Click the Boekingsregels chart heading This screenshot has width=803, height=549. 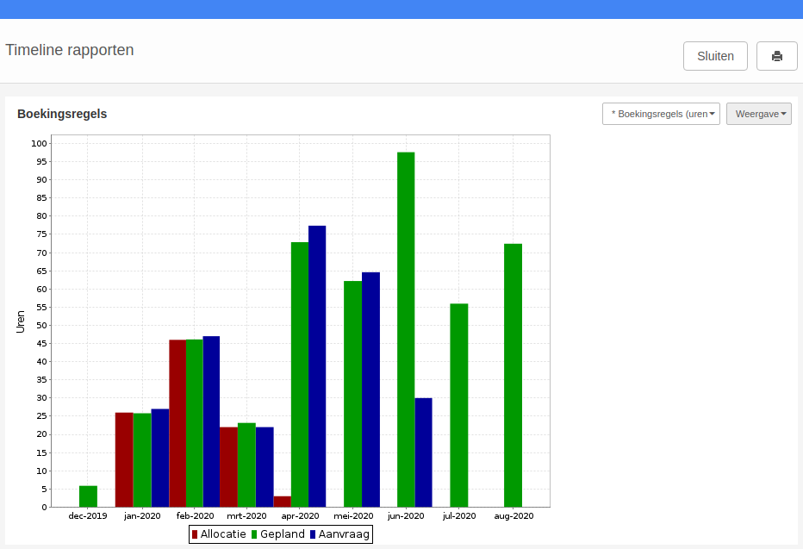(x=62, y=114)
